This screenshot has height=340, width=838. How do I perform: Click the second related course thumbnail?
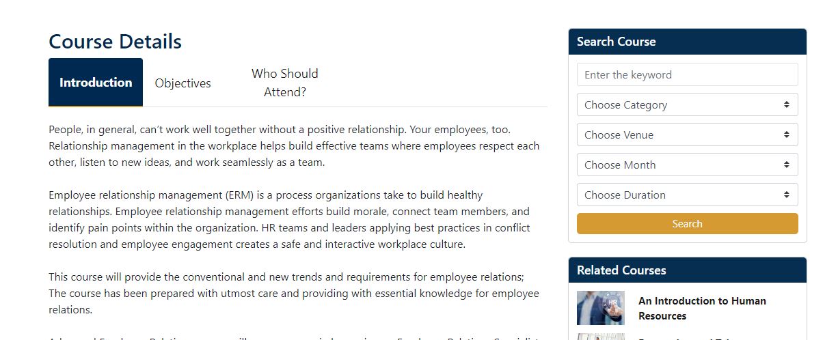(600, 337)
